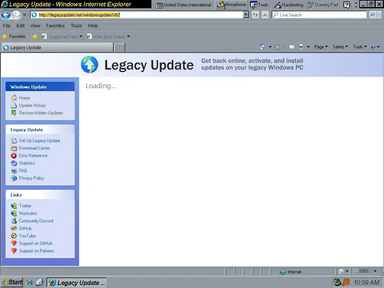Click the Internet security zone indicator
The image size is (384, 288).
(x=307, y=272)
